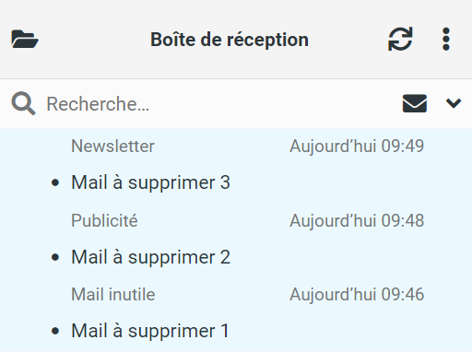This screenshot has height=352, width=472.
Task: Click the Aujourd'hui 09:48 timestamp
Action: pyautogui.click(x=357, y=220)
